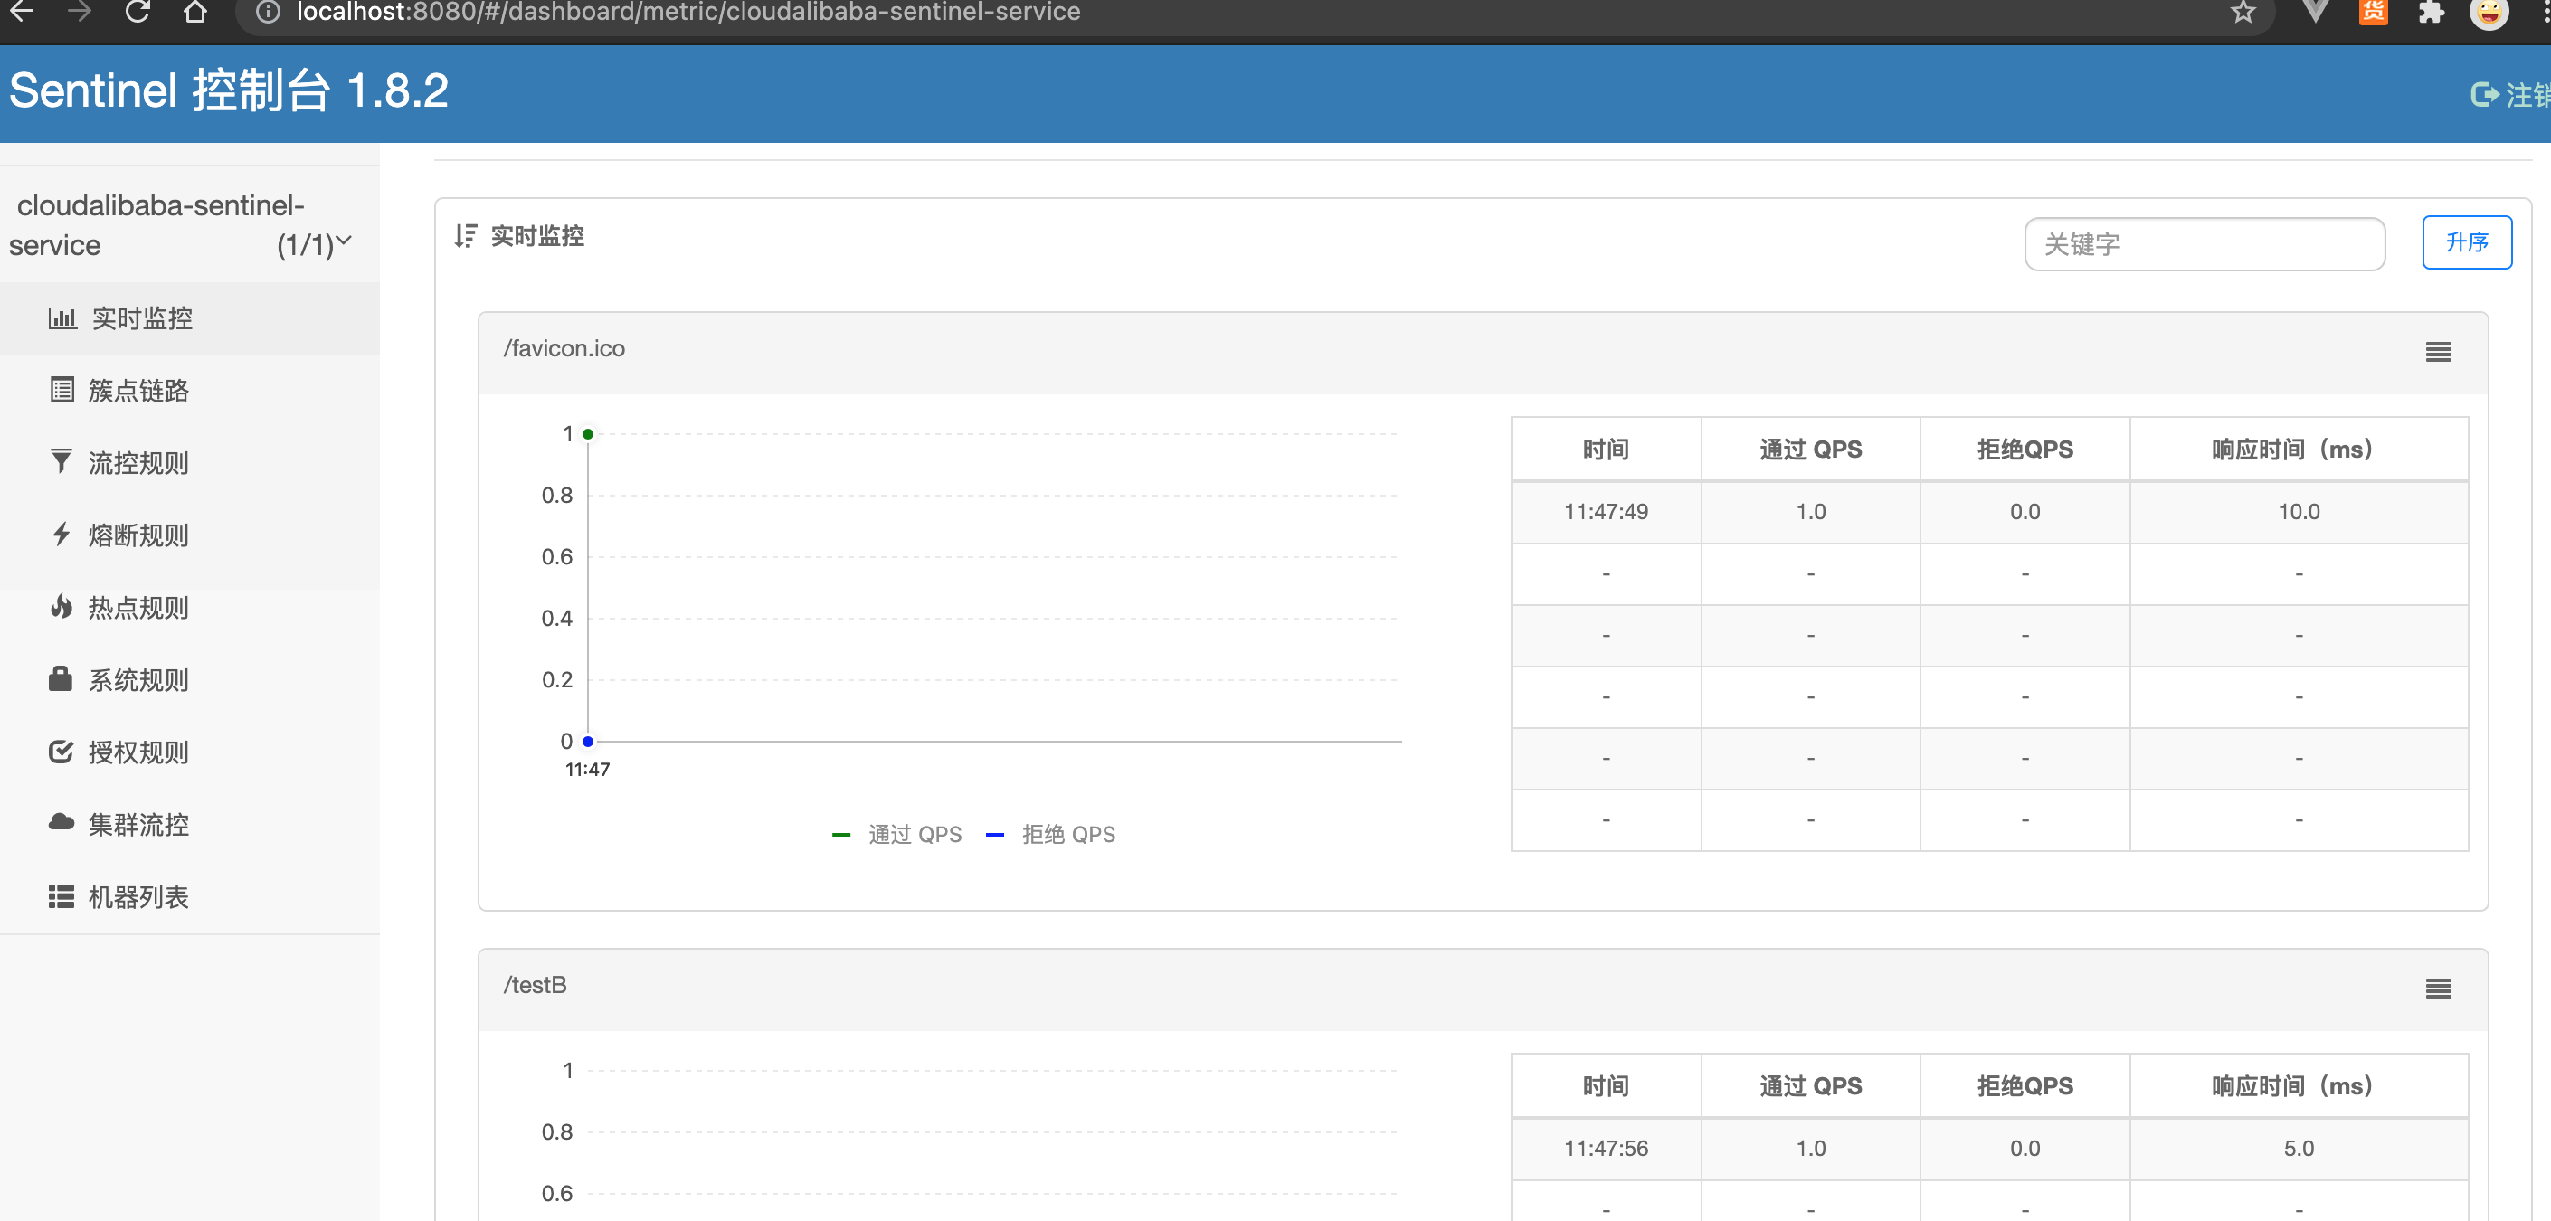Click the Sentinel 控制台 1.8.2 title

click(x=229, y=91)
